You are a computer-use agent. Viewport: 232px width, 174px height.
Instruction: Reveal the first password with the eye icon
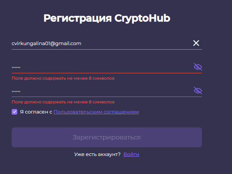tap(198, 67)
